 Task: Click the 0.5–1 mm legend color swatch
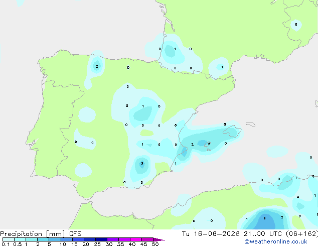20,239
